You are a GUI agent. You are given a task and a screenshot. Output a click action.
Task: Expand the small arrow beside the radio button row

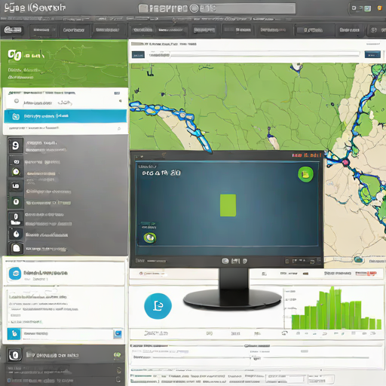(x=121, y=101)
